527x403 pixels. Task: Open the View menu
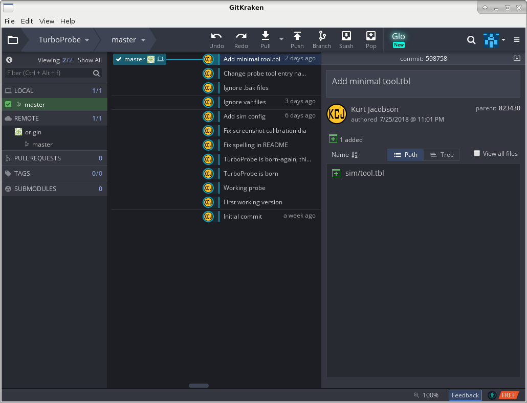[47, 21]
